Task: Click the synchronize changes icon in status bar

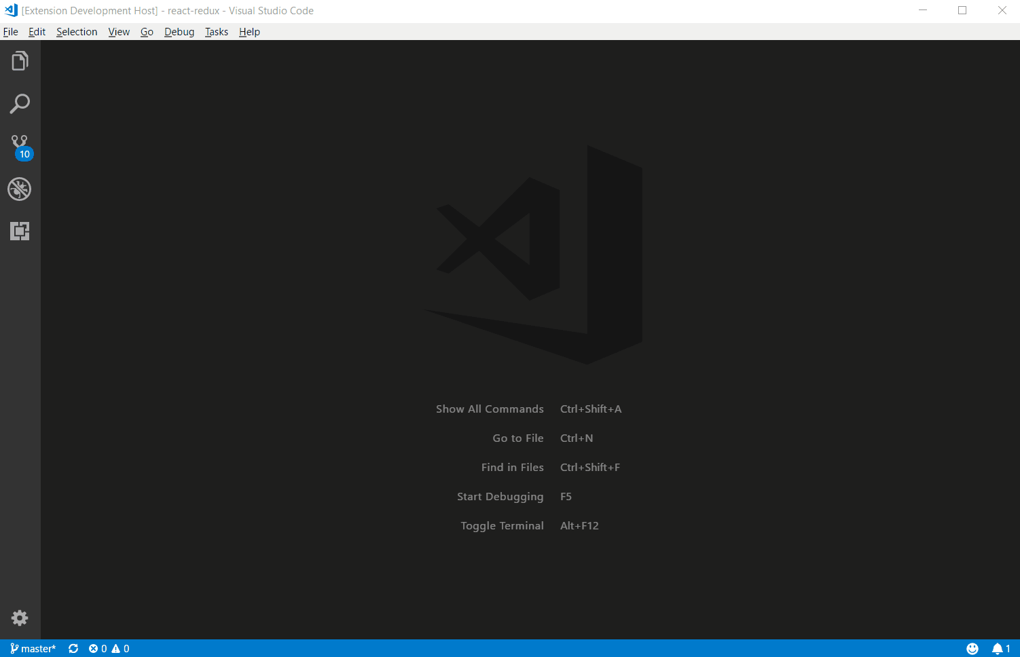Action: tap(73, 648)
